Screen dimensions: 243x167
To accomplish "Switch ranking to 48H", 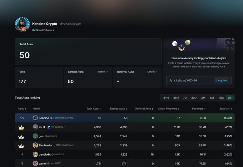I will [x=176, y=98].
